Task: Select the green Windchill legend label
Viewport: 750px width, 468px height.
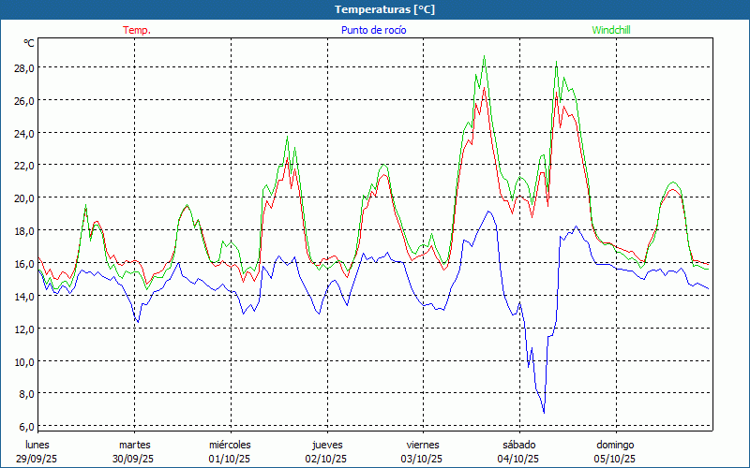Action: point(610,30)
